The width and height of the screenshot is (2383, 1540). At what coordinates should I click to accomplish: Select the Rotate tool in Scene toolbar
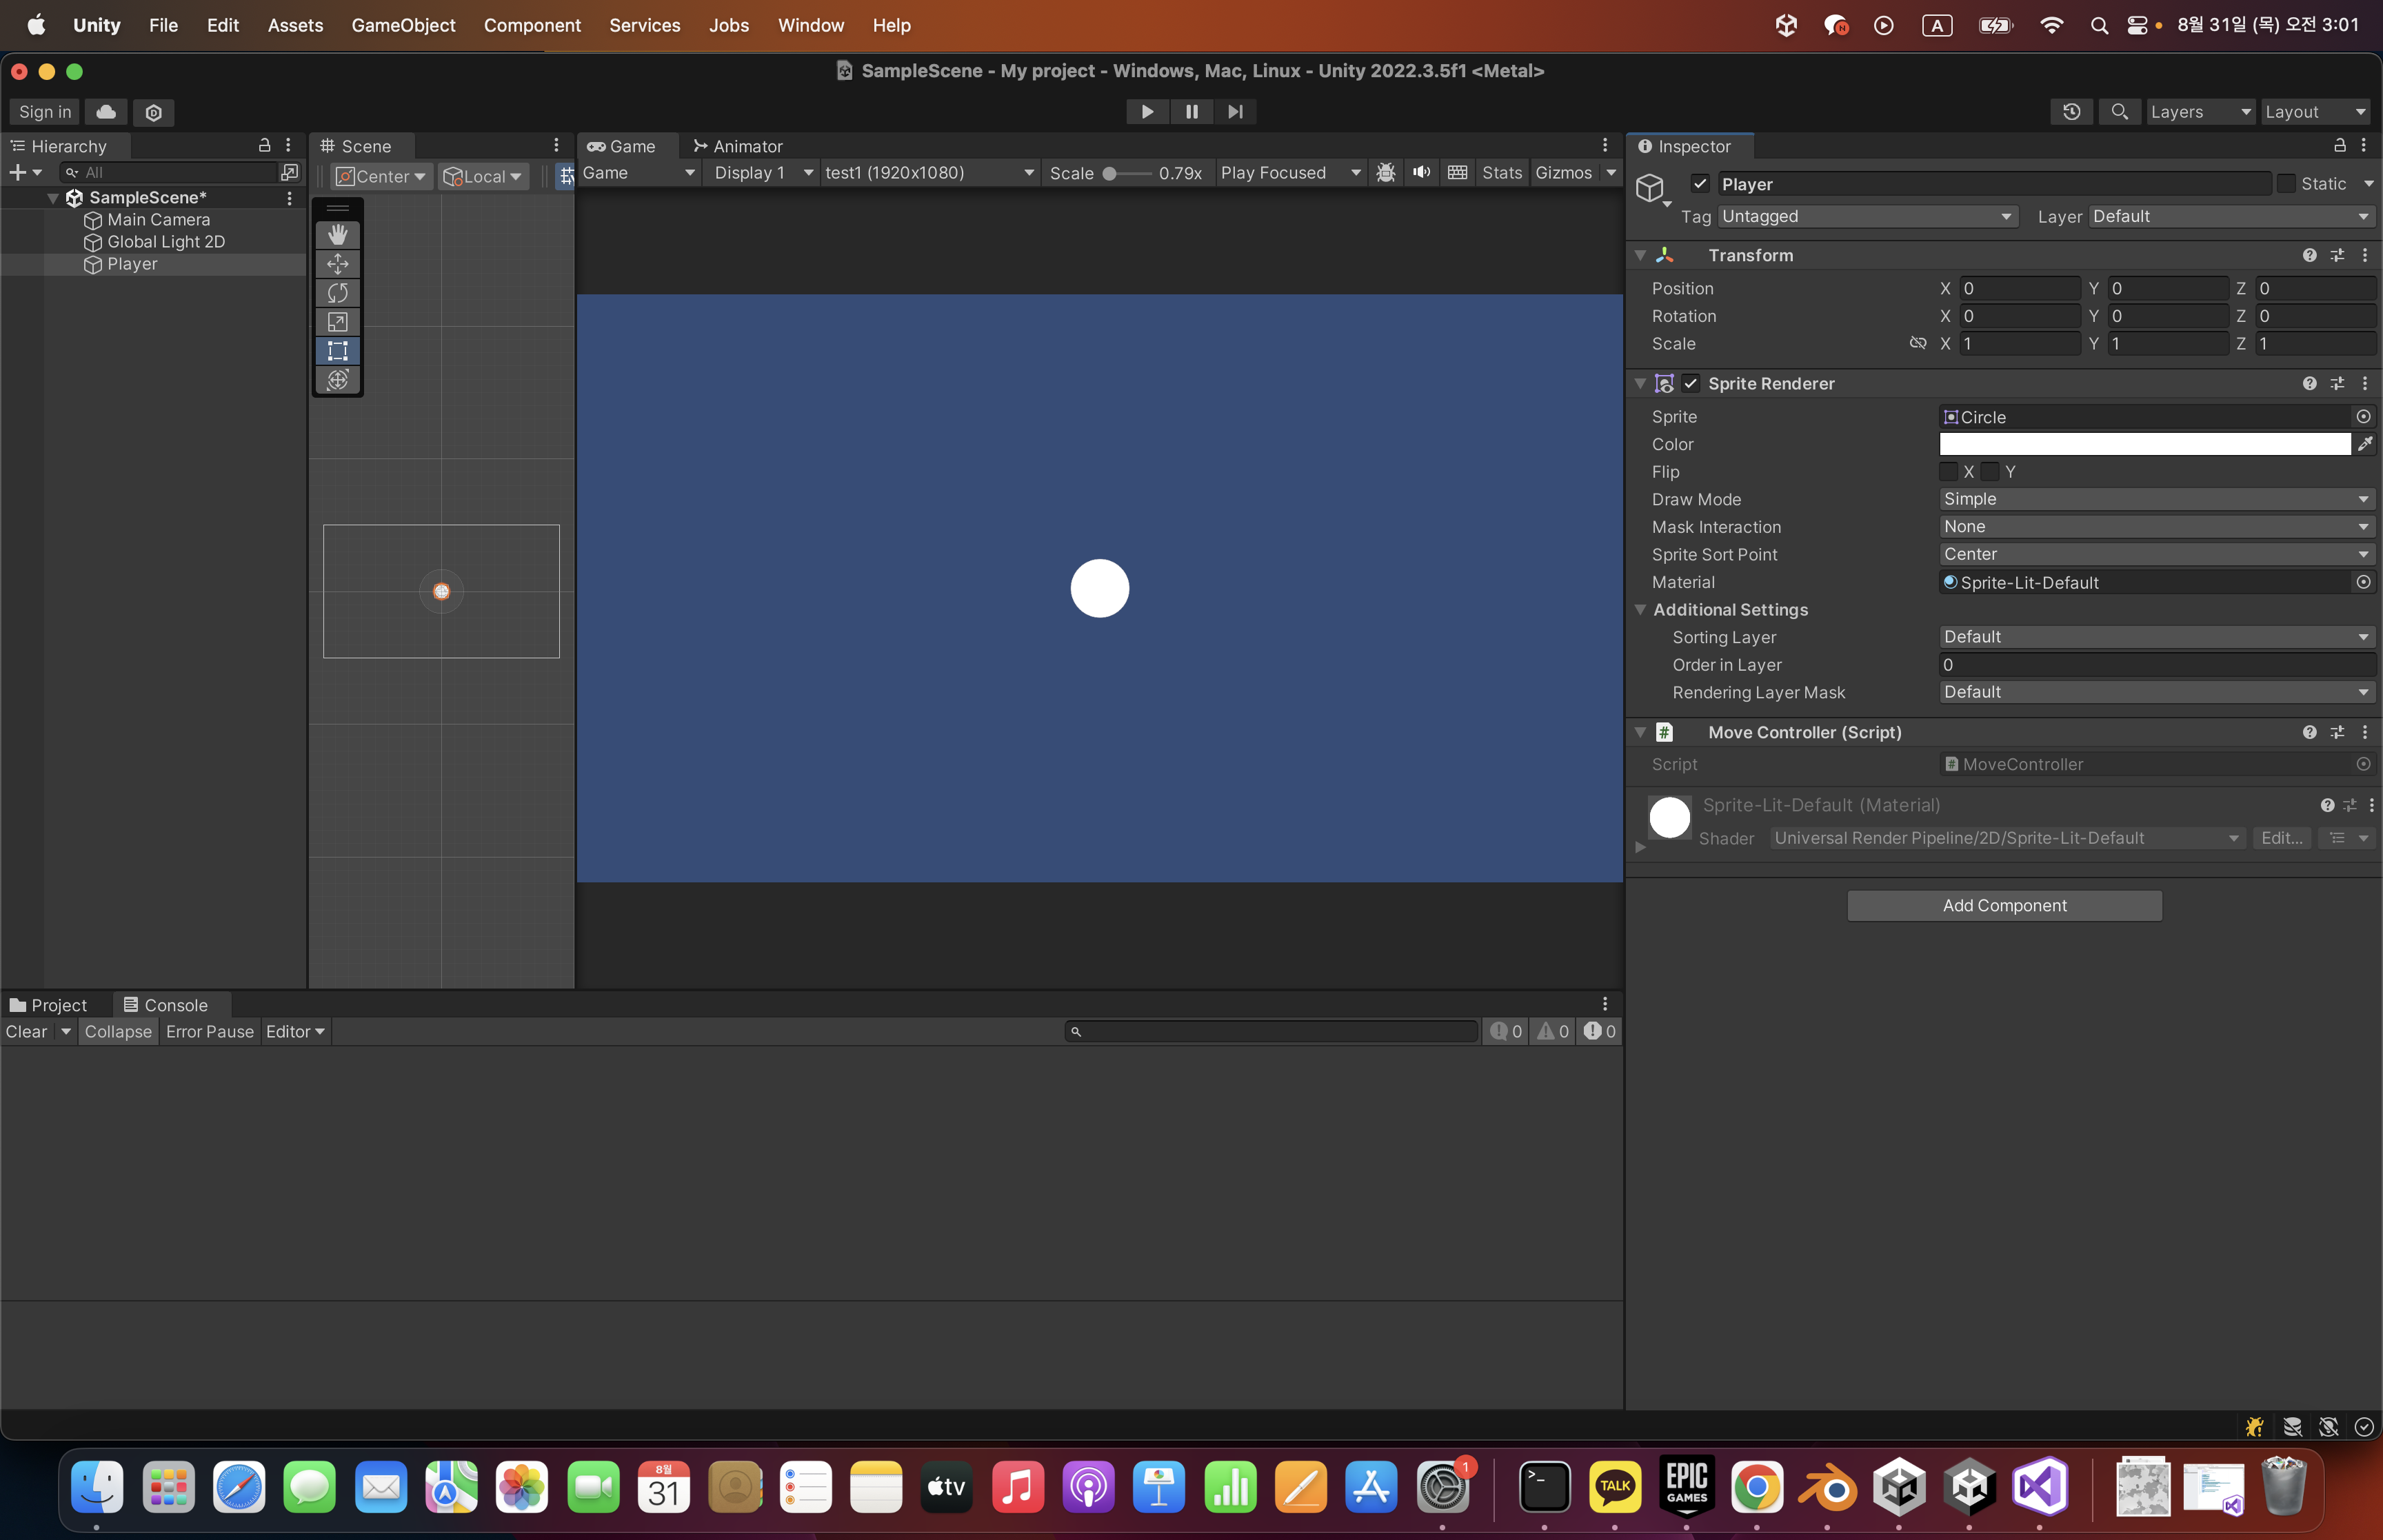337,292
